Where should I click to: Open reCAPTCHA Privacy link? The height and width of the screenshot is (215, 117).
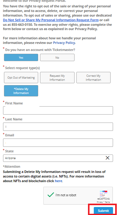tap(100, 202)
